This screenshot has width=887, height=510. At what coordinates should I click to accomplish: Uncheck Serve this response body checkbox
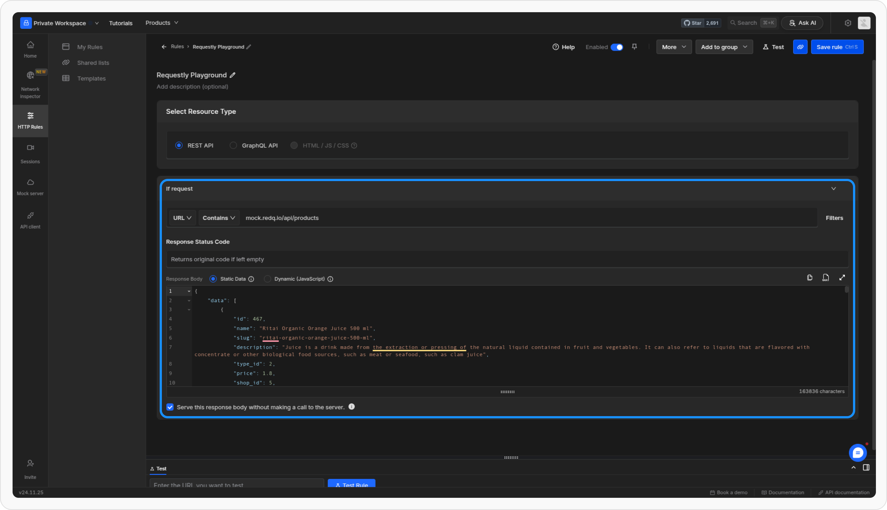point(170,407)
